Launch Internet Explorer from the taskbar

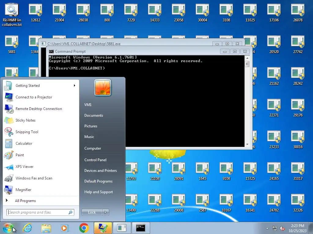pos(27,228)
